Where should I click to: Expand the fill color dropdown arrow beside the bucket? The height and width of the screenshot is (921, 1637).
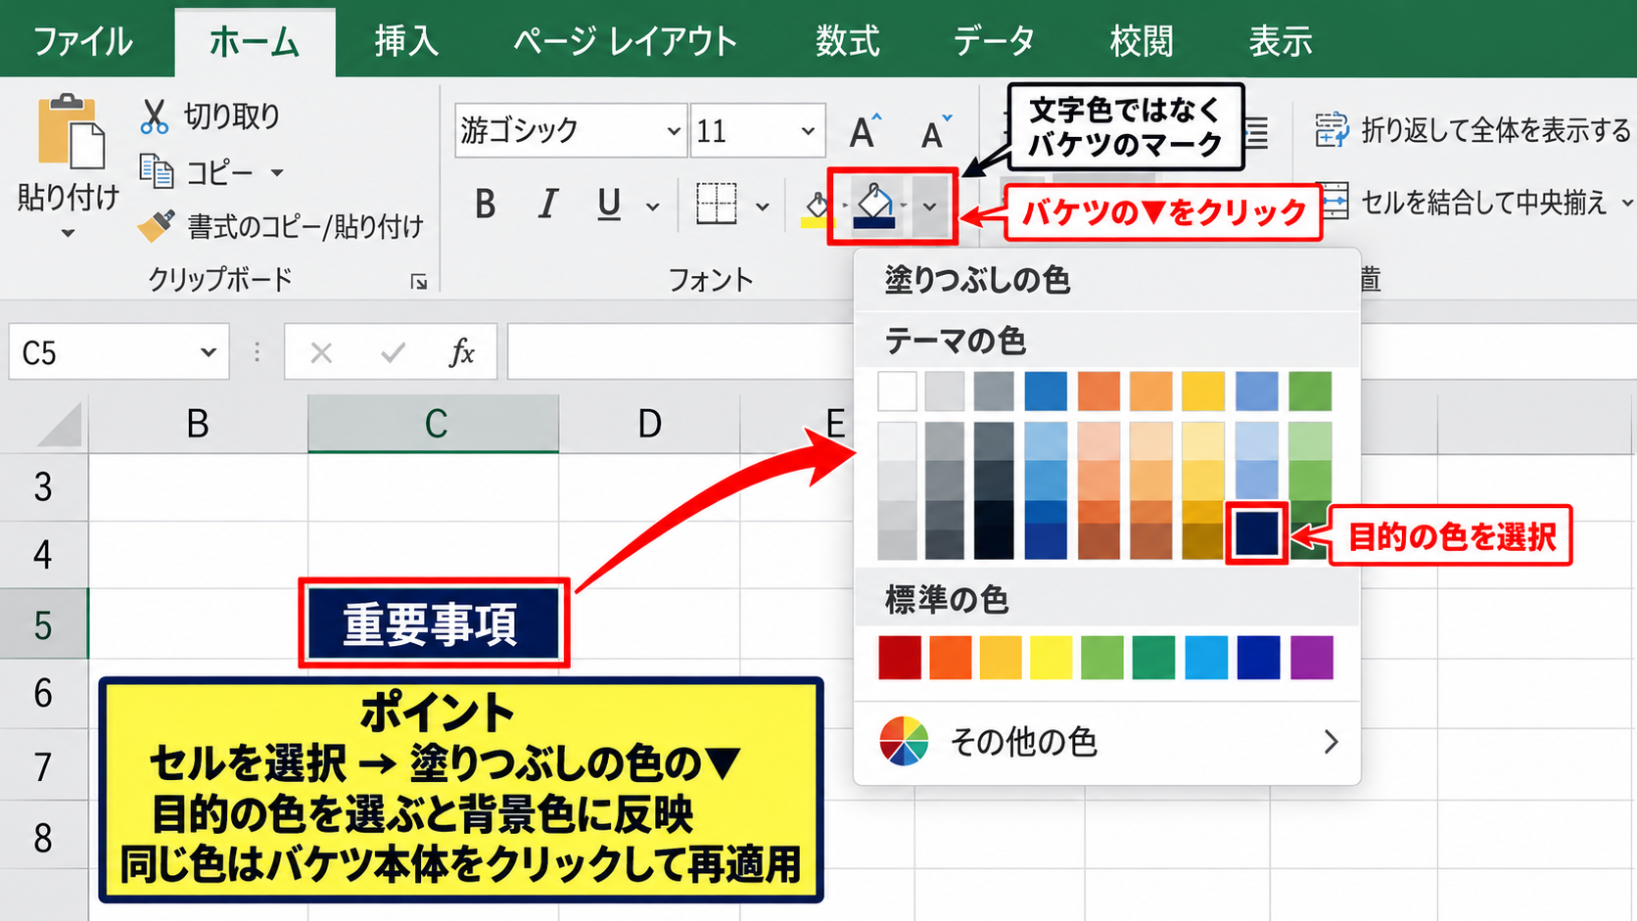click(930, 207)
